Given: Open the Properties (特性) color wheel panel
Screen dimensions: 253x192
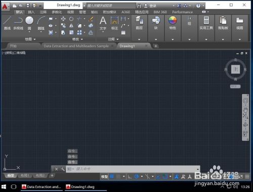Looking at the screenshot, I should point(173,23).
